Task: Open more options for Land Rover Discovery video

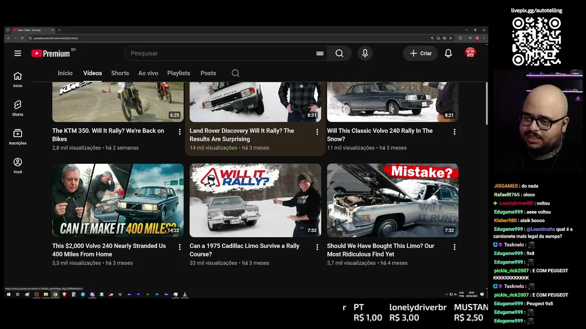Action: click(x=317, y=132)
